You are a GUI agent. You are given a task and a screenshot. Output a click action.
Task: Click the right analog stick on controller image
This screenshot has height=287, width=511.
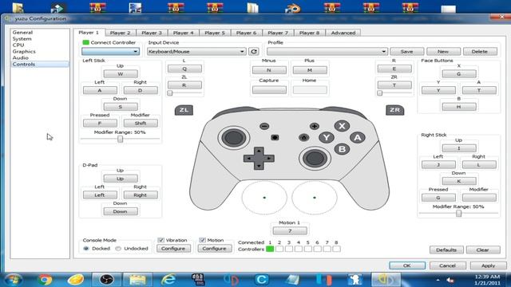(315, 159)
